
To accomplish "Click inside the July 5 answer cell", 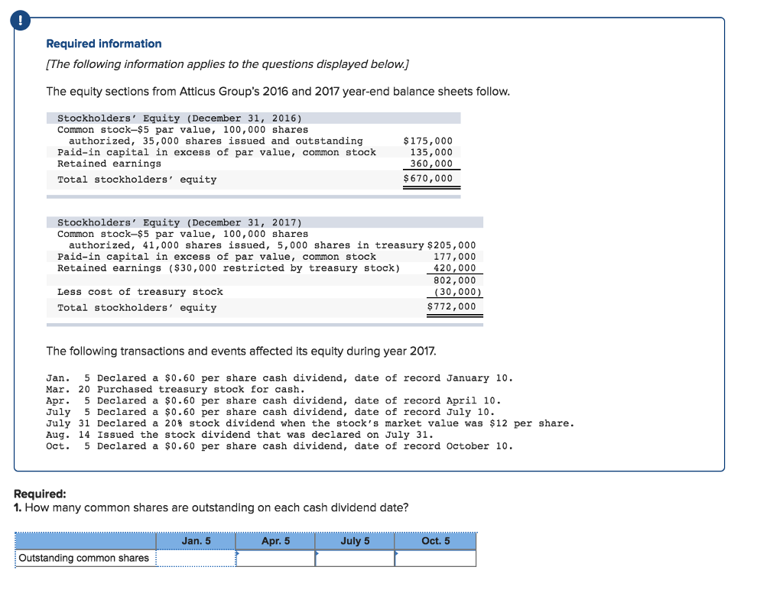I will tap(355, 558).
